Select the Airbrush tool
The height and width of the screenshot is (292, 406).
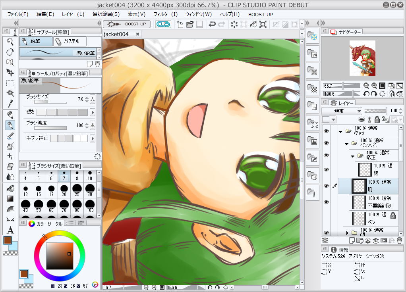[x=10, y=146]
